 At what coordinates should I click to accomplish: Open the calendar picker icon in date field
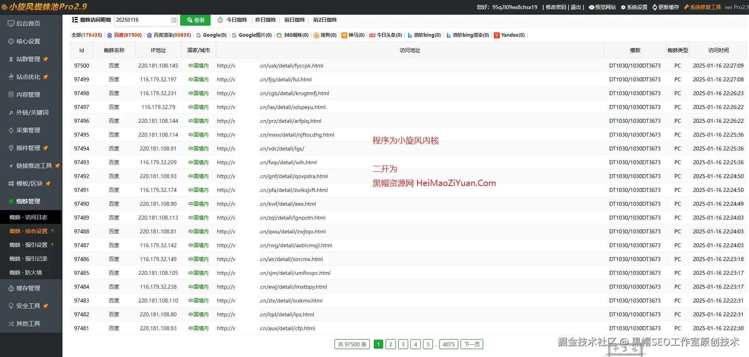point(173,20)
